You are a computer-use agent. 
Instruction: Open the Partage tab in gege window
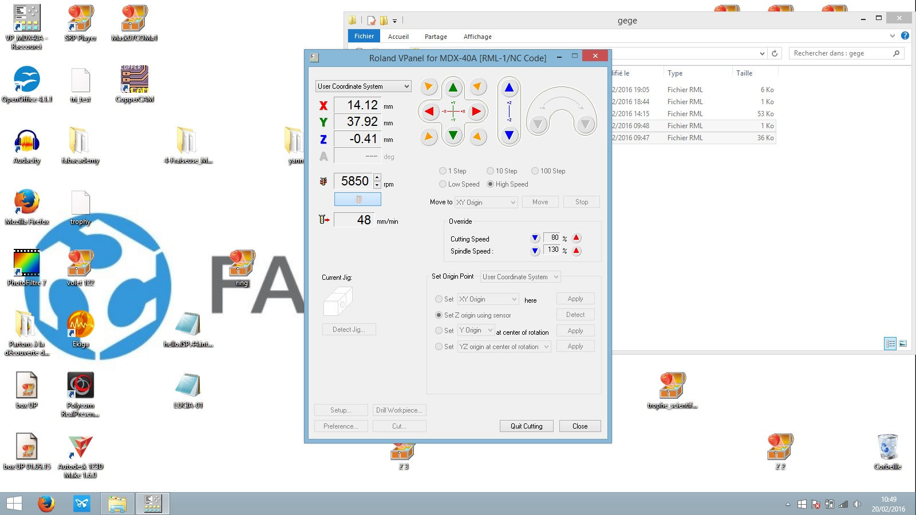[x=436, y=37]
